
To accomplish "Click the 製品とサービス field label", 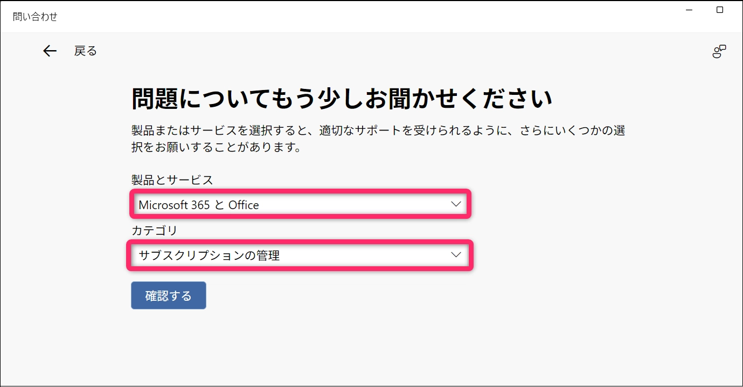I will coord(172,180).
